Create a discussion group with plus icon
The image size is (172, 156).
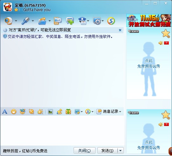[x=70, y=21]
